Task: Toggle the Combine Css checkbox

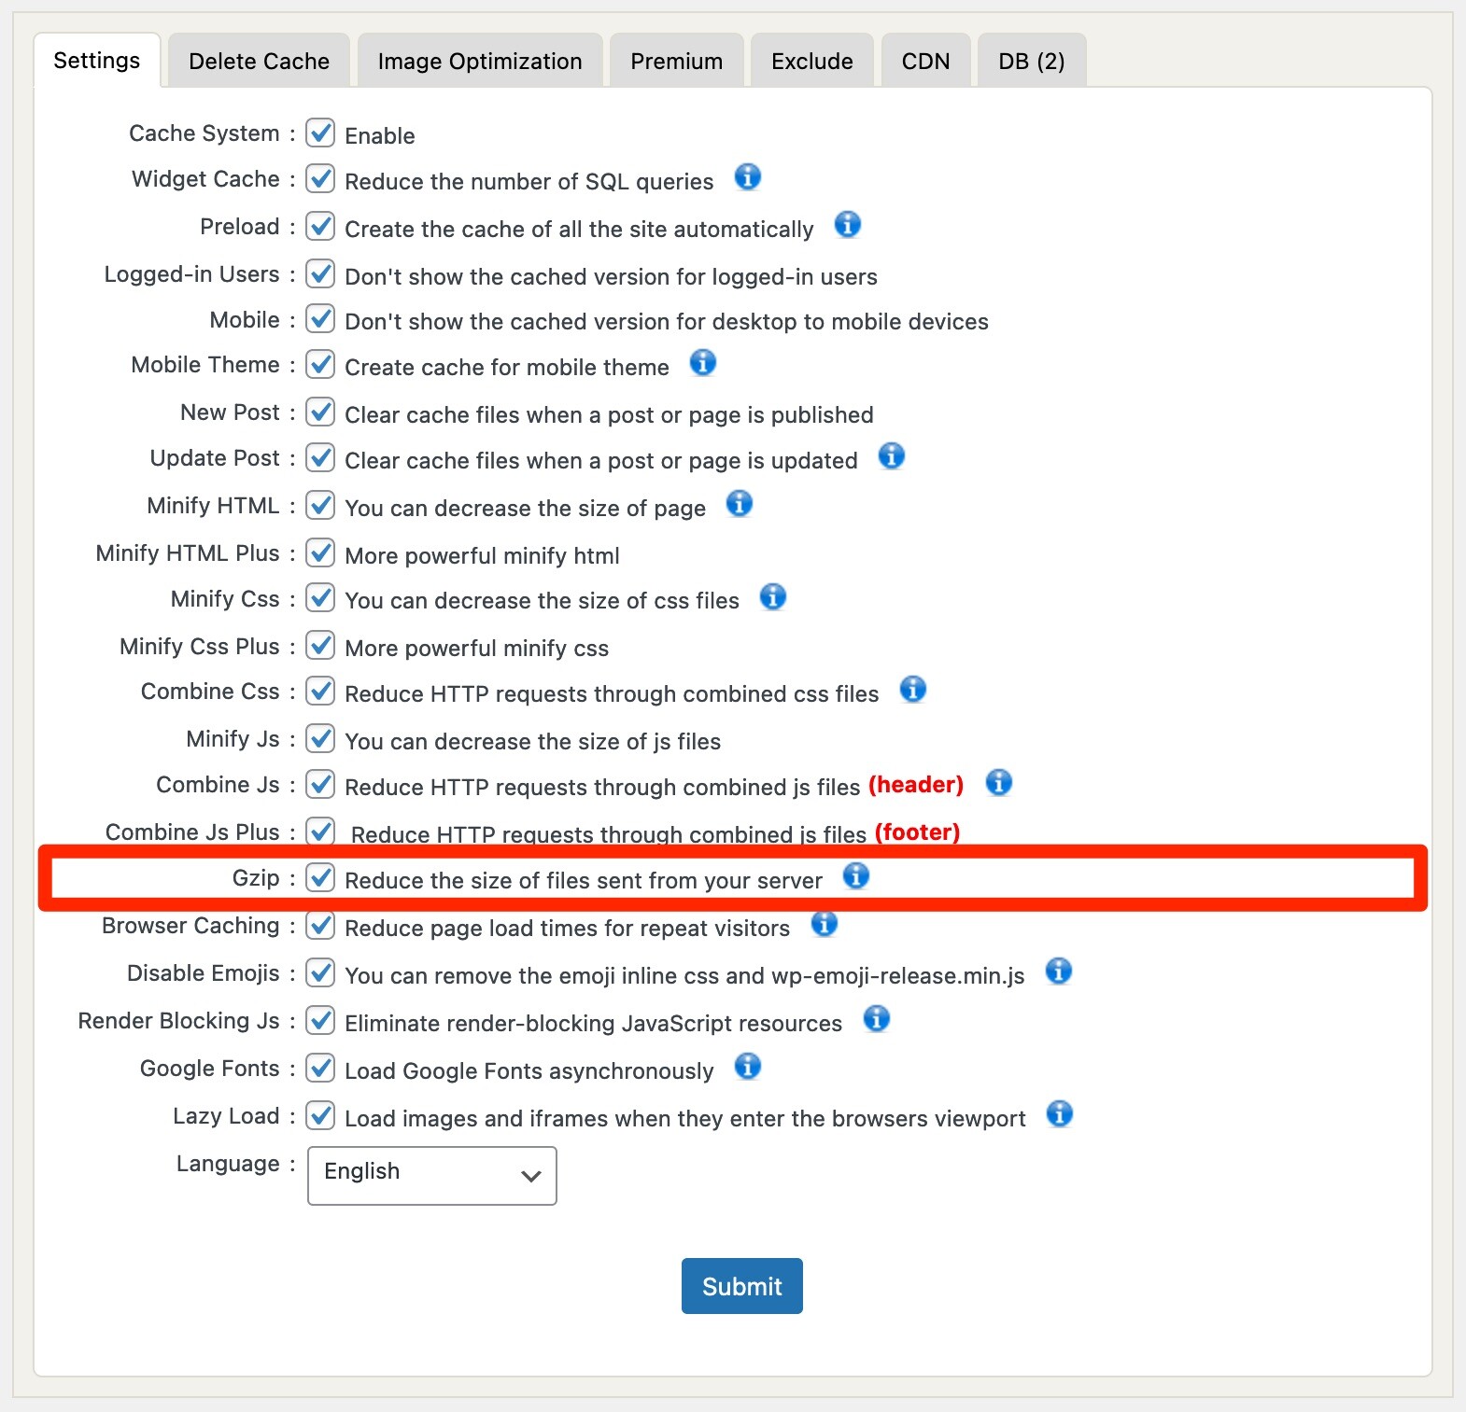Action: pos(320,691)
